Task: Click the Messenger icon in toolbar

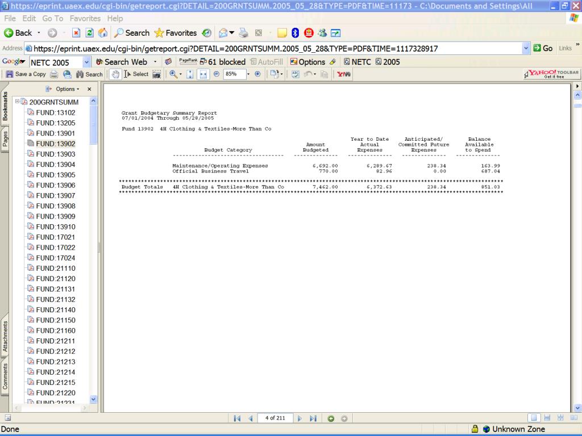Action: click(x=322, y=33)
